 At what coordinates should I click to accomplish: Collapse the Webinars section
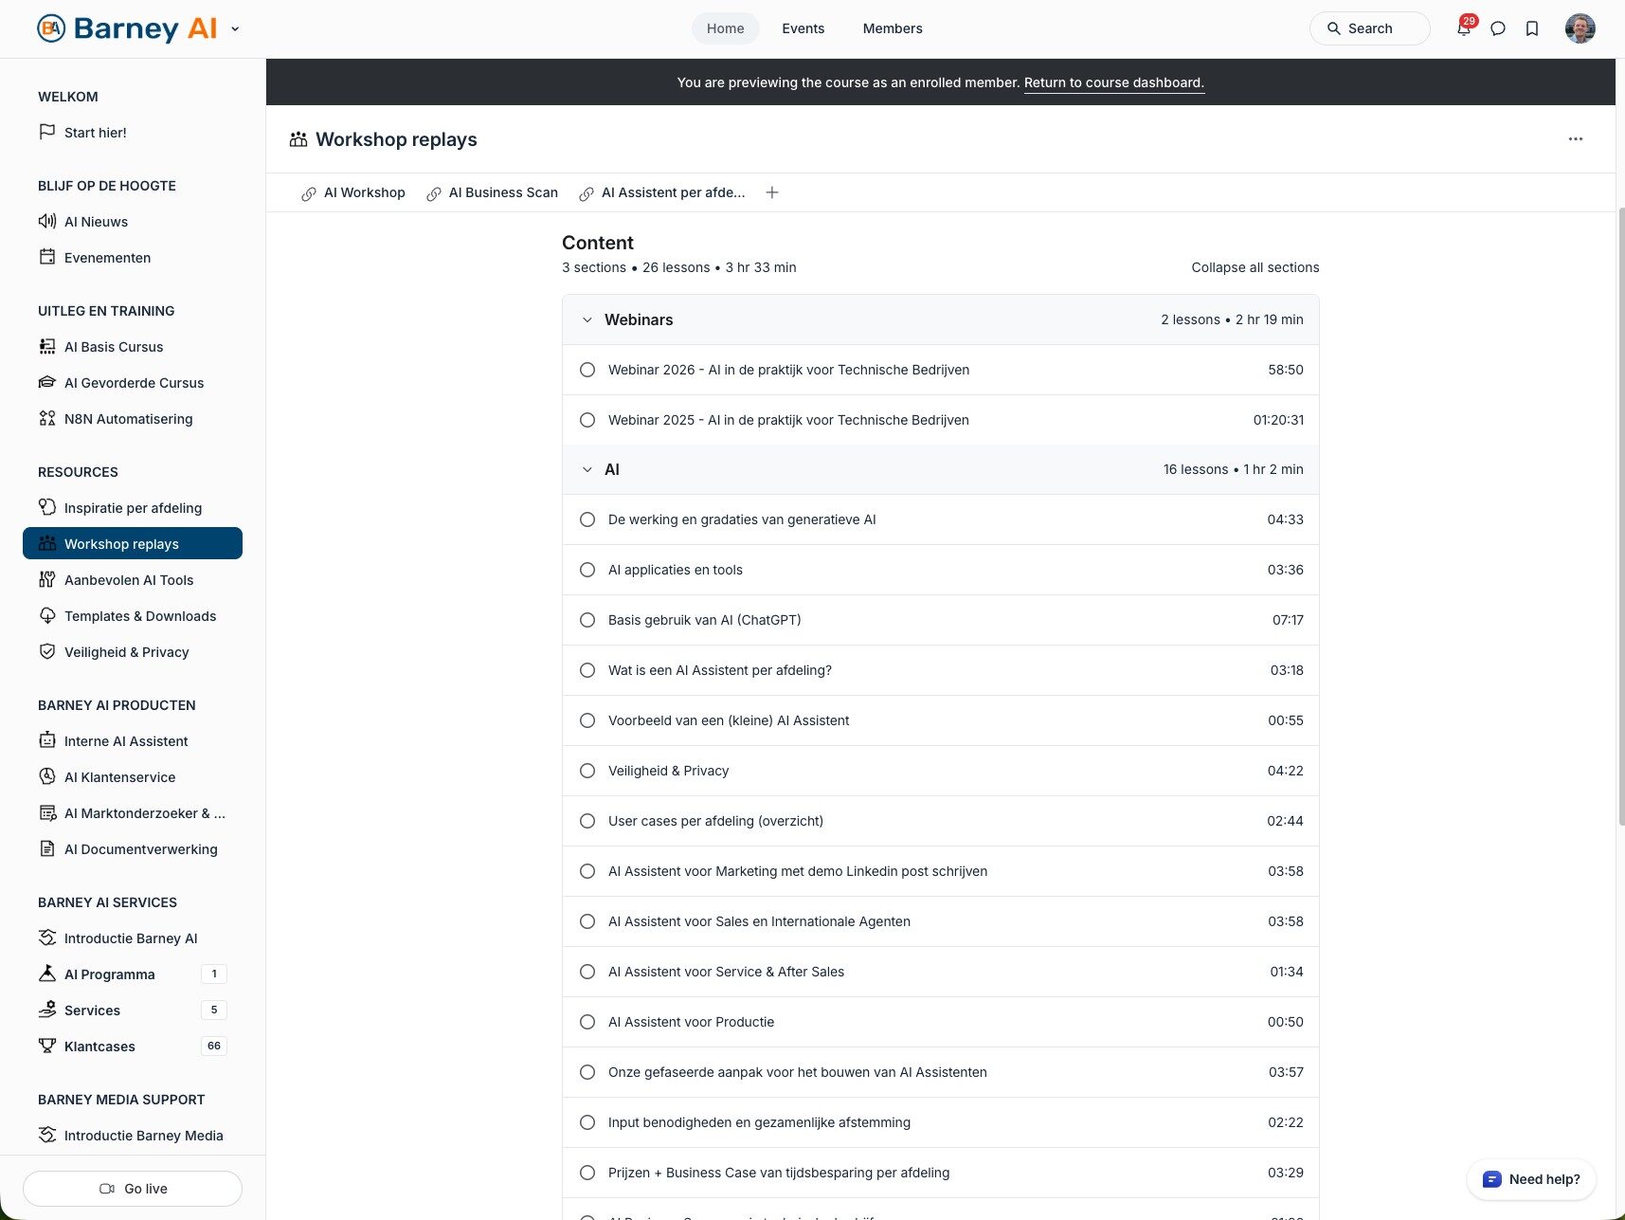[587, 320]
